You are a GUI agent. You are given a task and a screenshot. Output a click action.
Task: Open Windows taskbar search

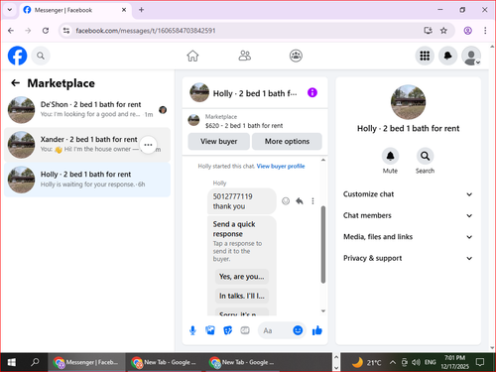35,362
